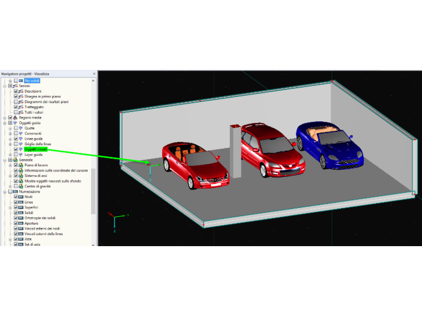The height and width of the screenshot is (316, 422).
Task: Enable the Quote checkbox
Action: (16, 128)
